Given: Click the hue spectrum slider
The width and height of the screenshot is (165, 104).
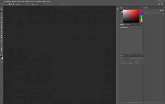Looking at the screenshot, I should (x=142, y=16).
